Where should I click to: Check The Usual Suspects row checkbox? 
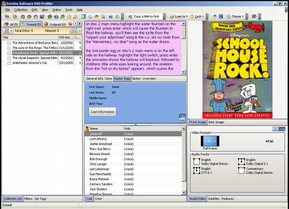[x=9, y=58]
